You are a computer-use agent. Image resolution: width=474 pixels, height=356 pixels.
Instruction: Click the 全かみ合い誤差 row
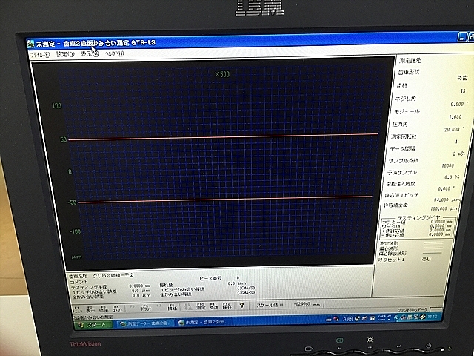111,296
